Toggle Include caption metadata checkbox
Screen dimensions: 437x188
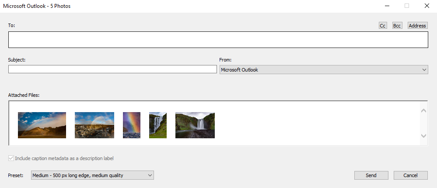pyautogui.click(x=11, y=158)
